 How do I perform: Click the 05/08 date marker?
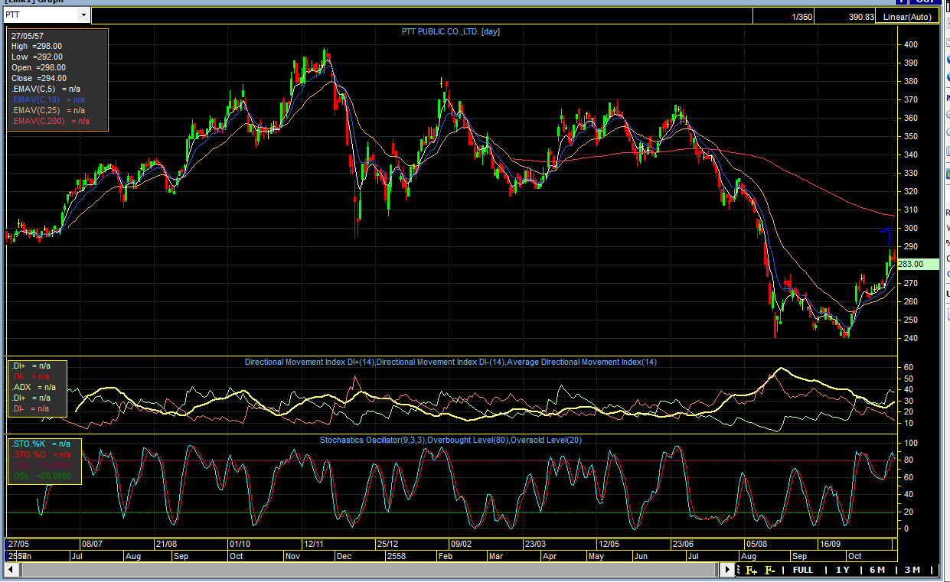pos(756,544)
